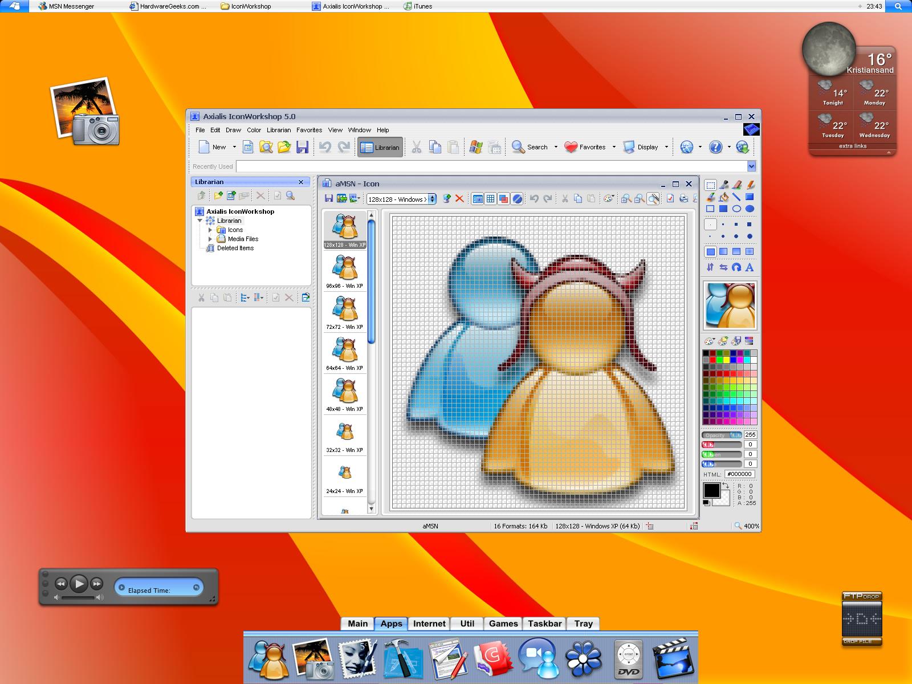Choose the Line drawing tool
This screenshot has width=912, height=684.
pyautogui.click(x=737, y=197)
